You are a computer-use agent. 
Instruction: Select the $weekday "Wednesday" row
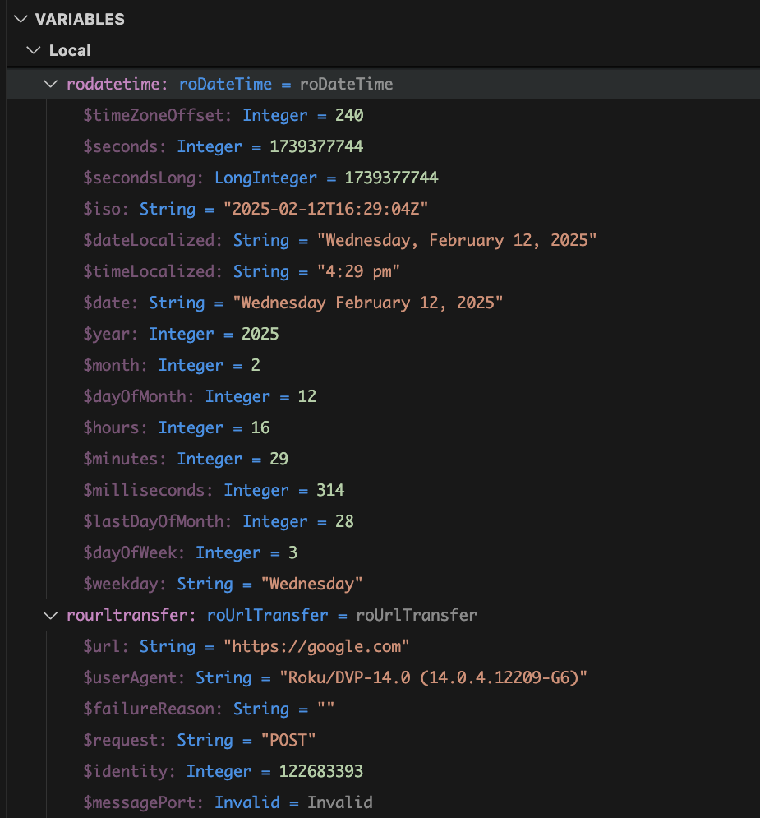383,585
